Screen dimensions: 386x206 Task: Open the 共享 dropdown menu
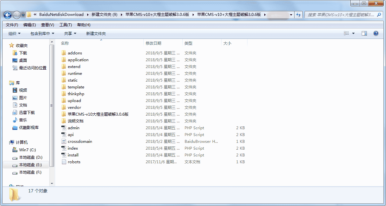pyautogui.click(x=70, y=34)
